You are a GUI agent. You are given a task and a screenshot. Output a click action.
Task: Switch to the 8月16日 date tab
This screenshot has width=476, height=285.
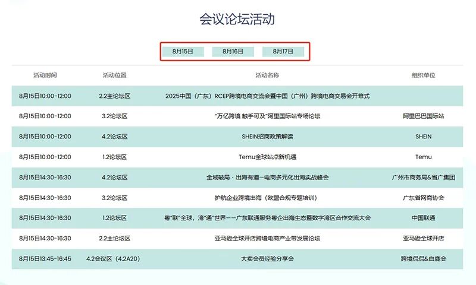(x=233, y=52)
